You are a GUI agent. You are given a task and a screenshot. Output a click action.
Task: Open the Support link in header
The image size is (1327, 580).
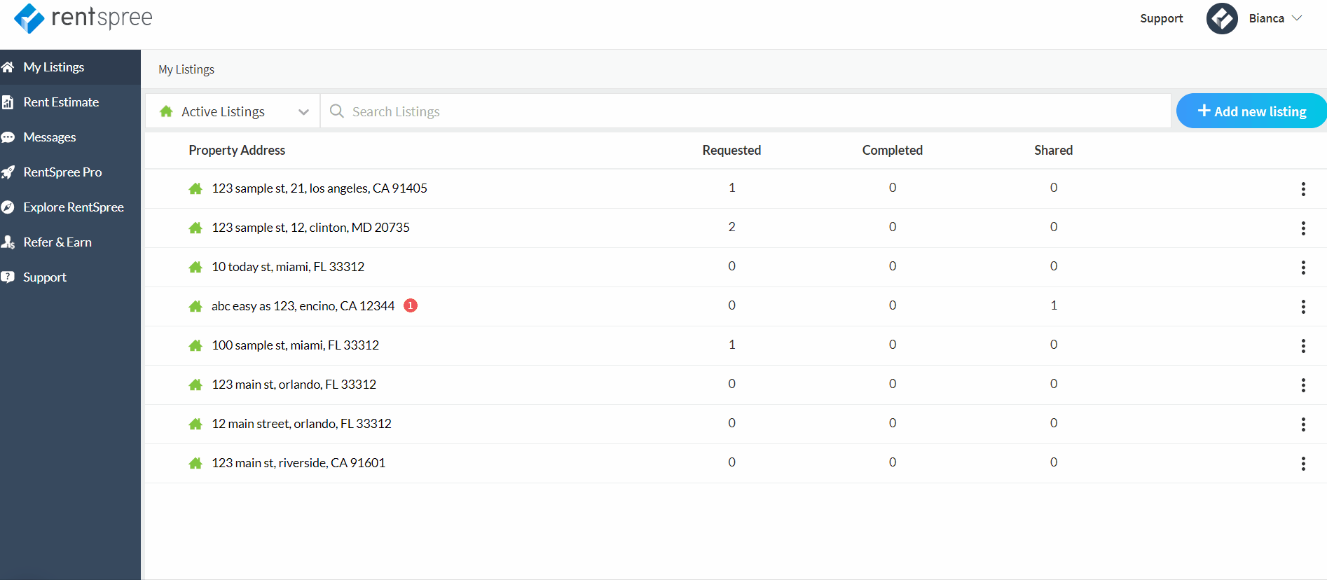[x=1161, y=18]
